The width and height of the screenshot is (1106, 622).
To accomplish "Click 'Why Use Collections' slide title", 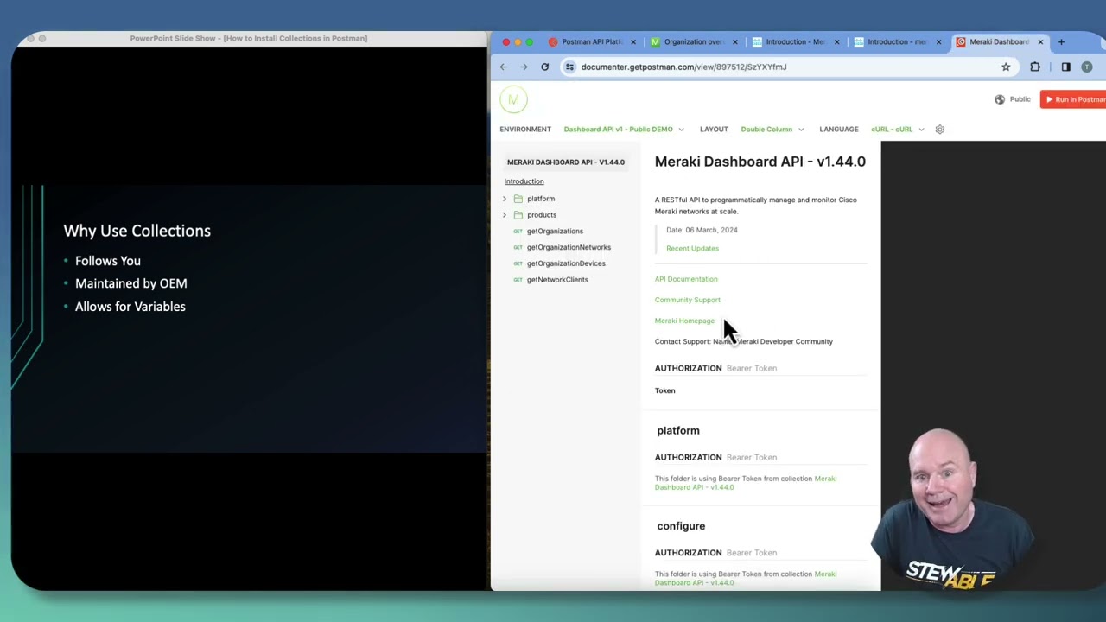I will coord(137,231).
